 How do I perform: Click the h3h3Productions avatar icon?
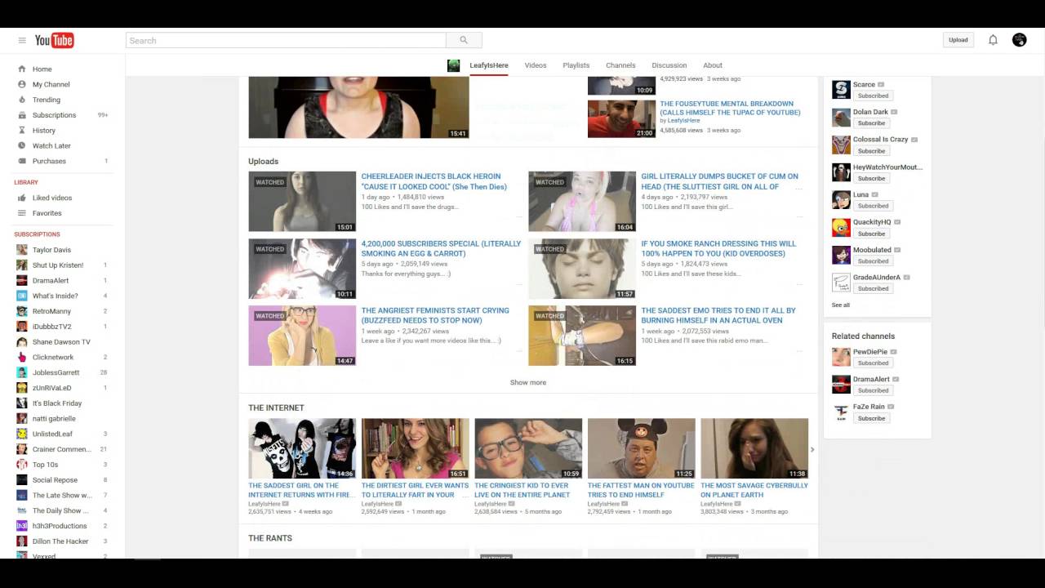(x=22, y=526)
